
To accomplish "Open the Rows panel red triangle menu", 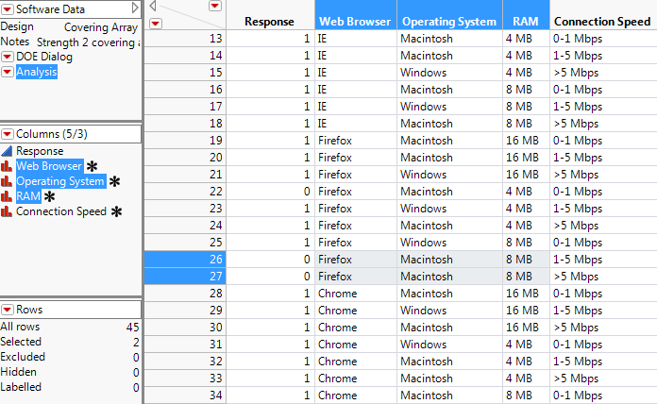I will pos(8,310).
